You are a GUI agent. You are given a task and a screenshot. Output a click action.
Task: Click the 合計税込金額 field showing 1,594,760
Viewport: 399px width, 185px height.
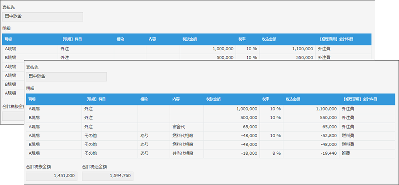click(107, 176)
